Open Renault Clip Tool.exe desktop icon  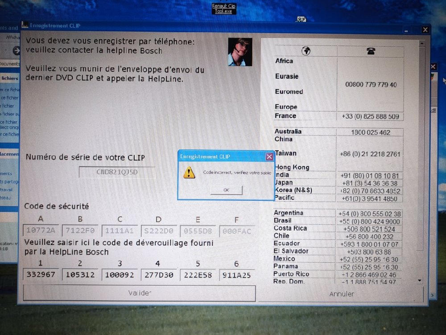click(224, 8)
